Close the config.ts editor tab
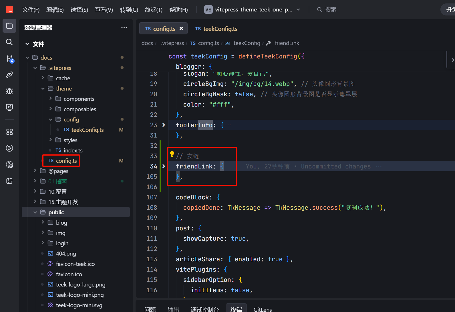This screenshot has width=455, height=312. 181,28
